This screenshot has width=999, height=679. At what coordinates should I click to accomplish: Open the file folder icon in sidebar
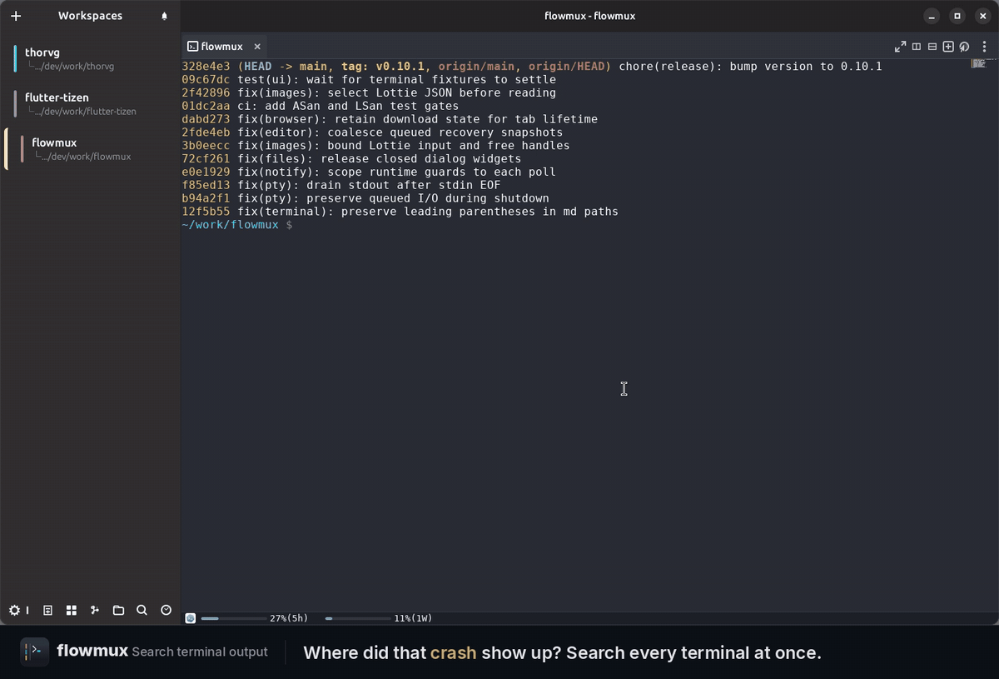click(x=118, y=611)
